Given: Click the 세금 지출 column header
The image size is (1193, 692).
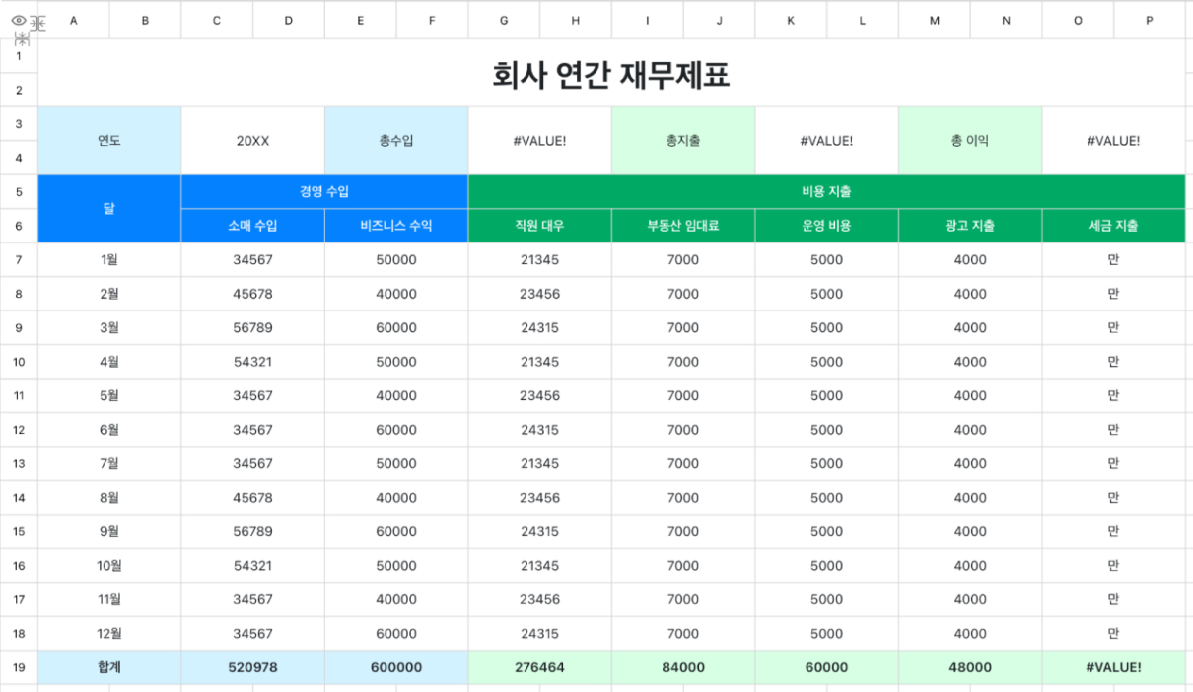Looking at the screenshot, I should [1114, 226].
